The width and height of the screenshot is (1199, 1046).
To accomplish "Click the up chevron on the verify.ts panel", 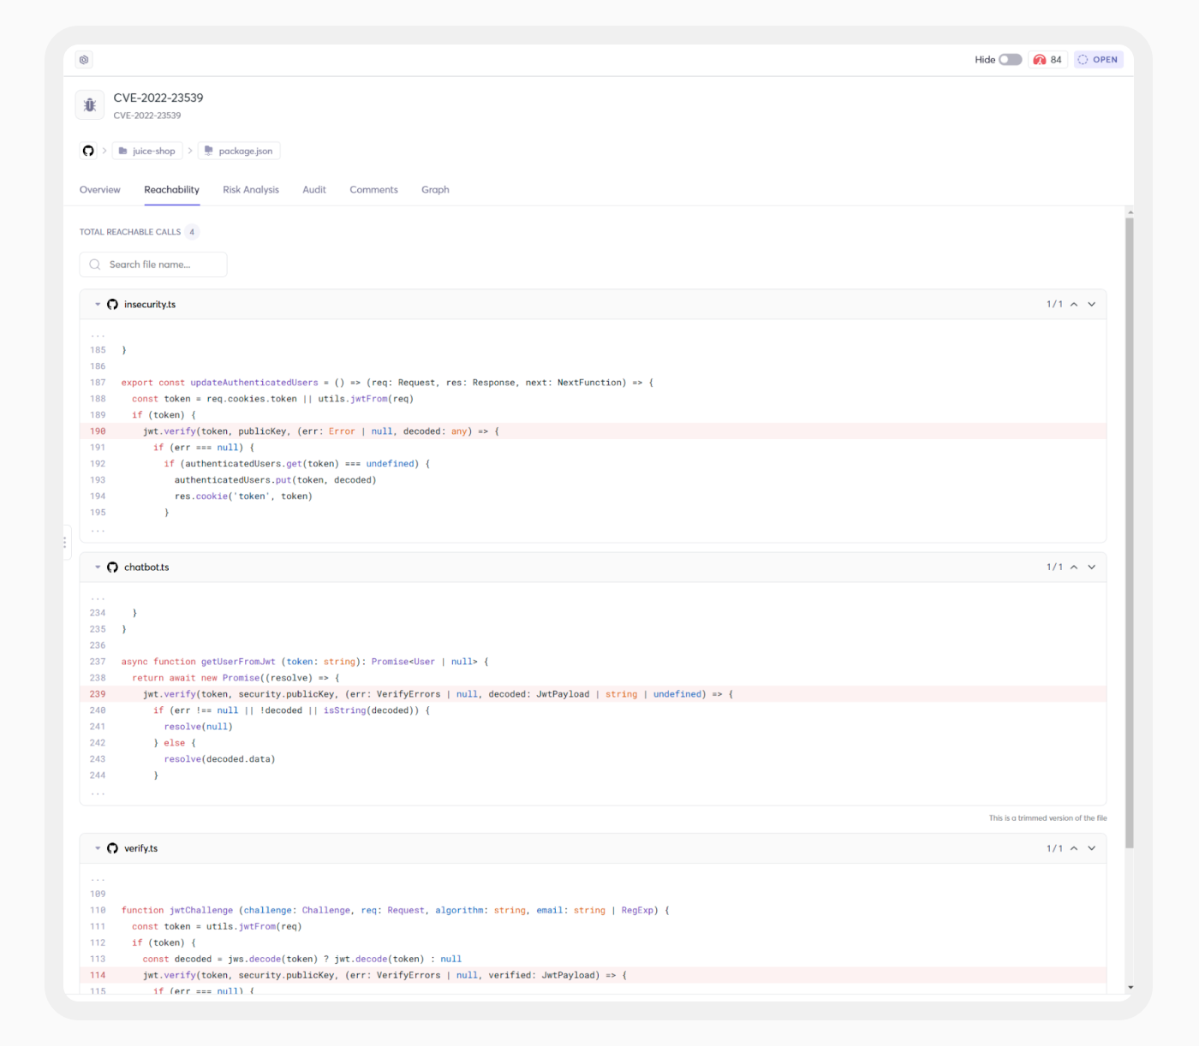I will point(1074,848).
